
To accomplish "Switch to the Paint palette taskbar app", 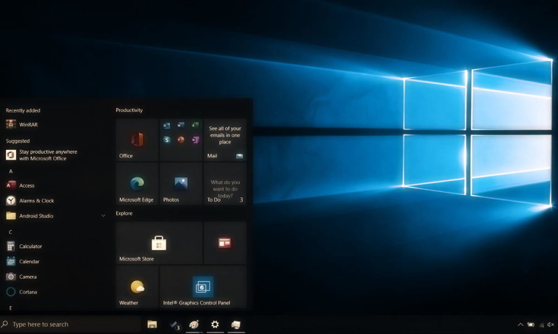I will (x=194, y=324).
